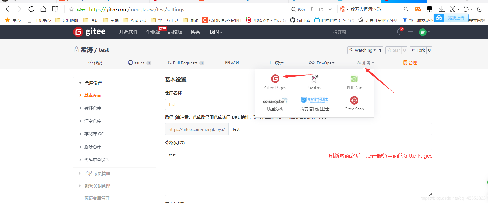Click the 拖拽上传 cloud upload button
Image resolution: width=488 pixels, height=203 pixels.
coord(451,18)
